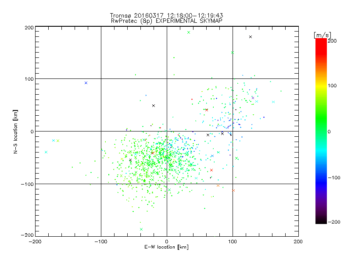The width and height of the screenshot is (351, 263).
Task: Click the black bottom section of the colorbar
Action: [x=321, y=220]
